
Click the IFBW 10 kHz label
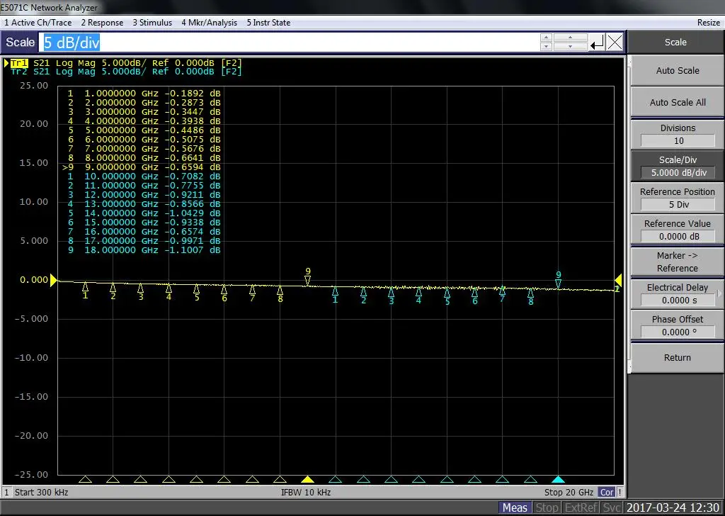(x=306, y=492)
